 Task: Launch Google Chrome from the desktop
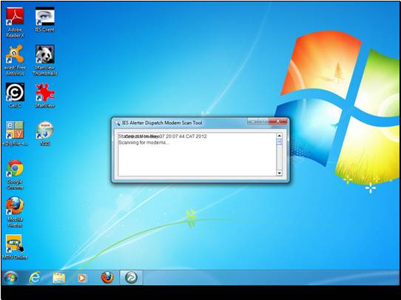[15, 174]
